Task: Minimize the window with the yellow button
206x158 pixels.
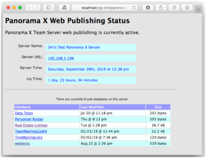Action: [x=14, y=8]
